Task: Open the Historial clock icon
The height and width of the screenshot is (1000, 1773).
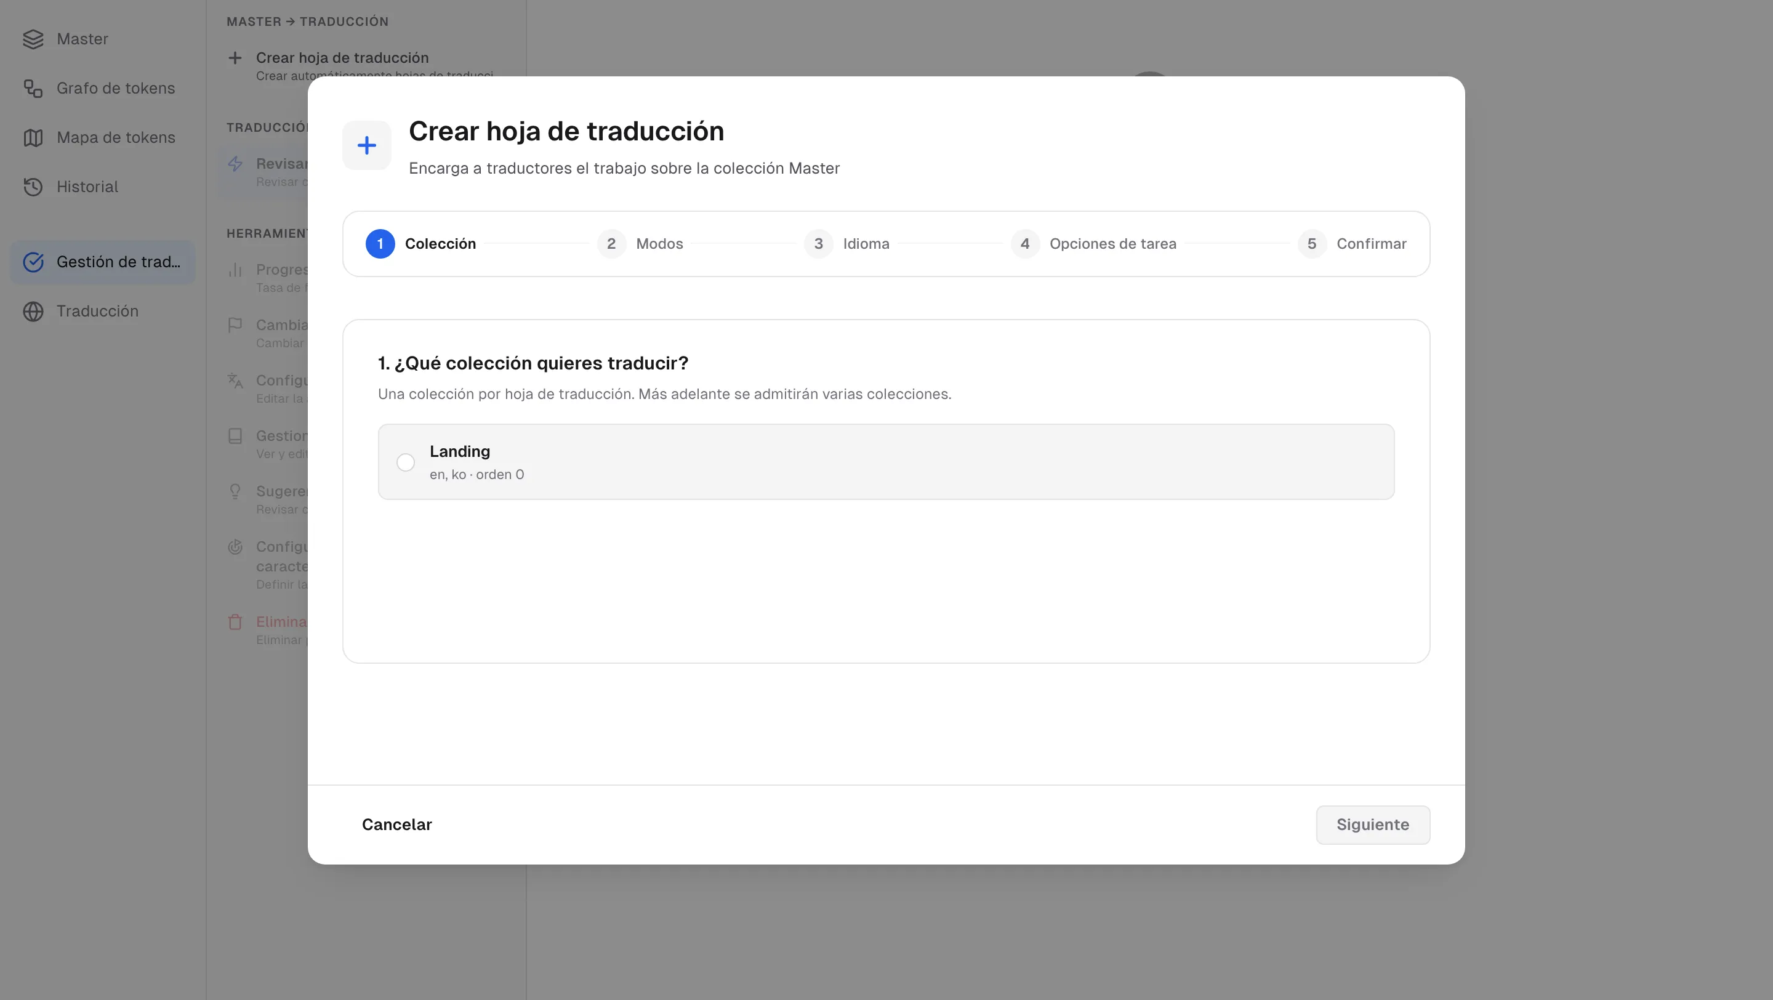Action: click(x=33, y=187)
